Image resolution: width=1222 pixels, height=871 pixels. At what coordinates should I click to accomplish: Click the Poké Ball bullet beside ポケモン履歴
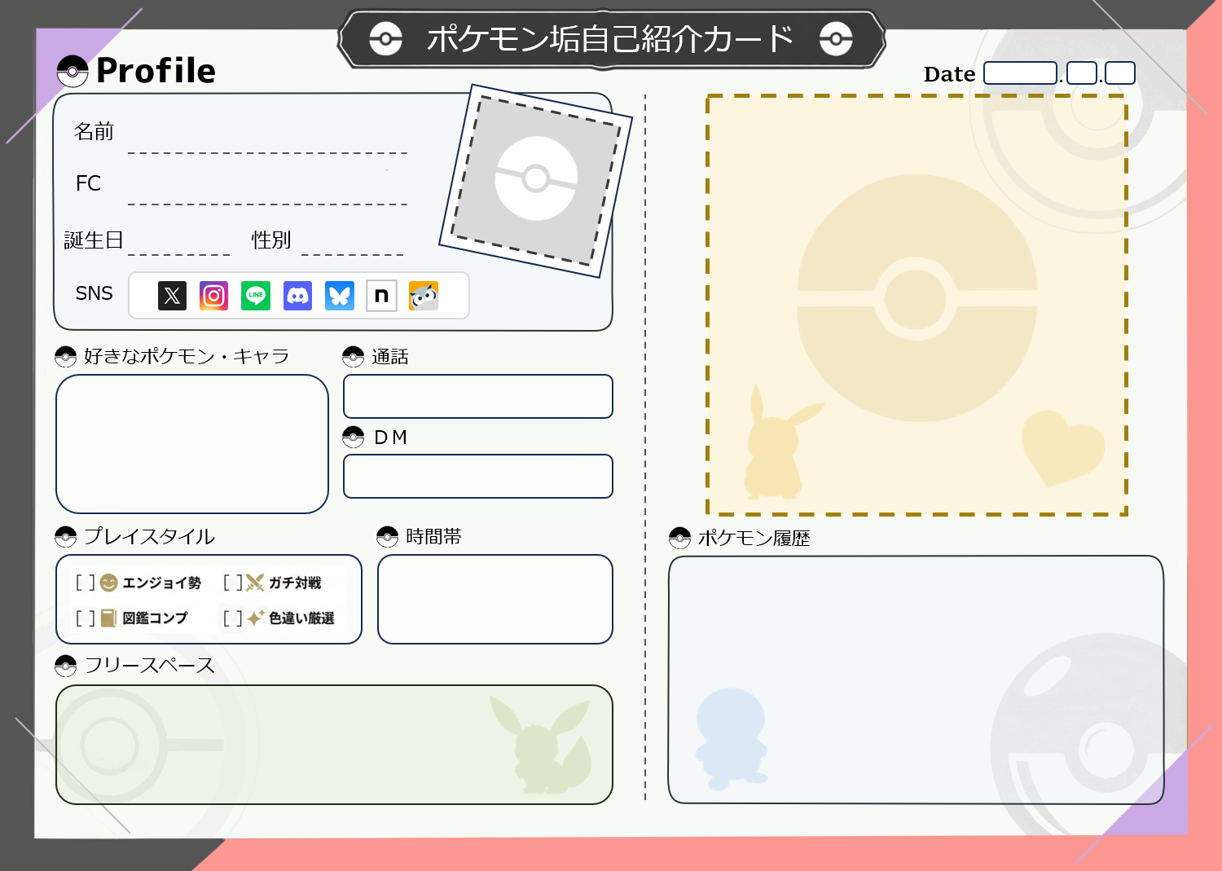(x=679, y=538)
